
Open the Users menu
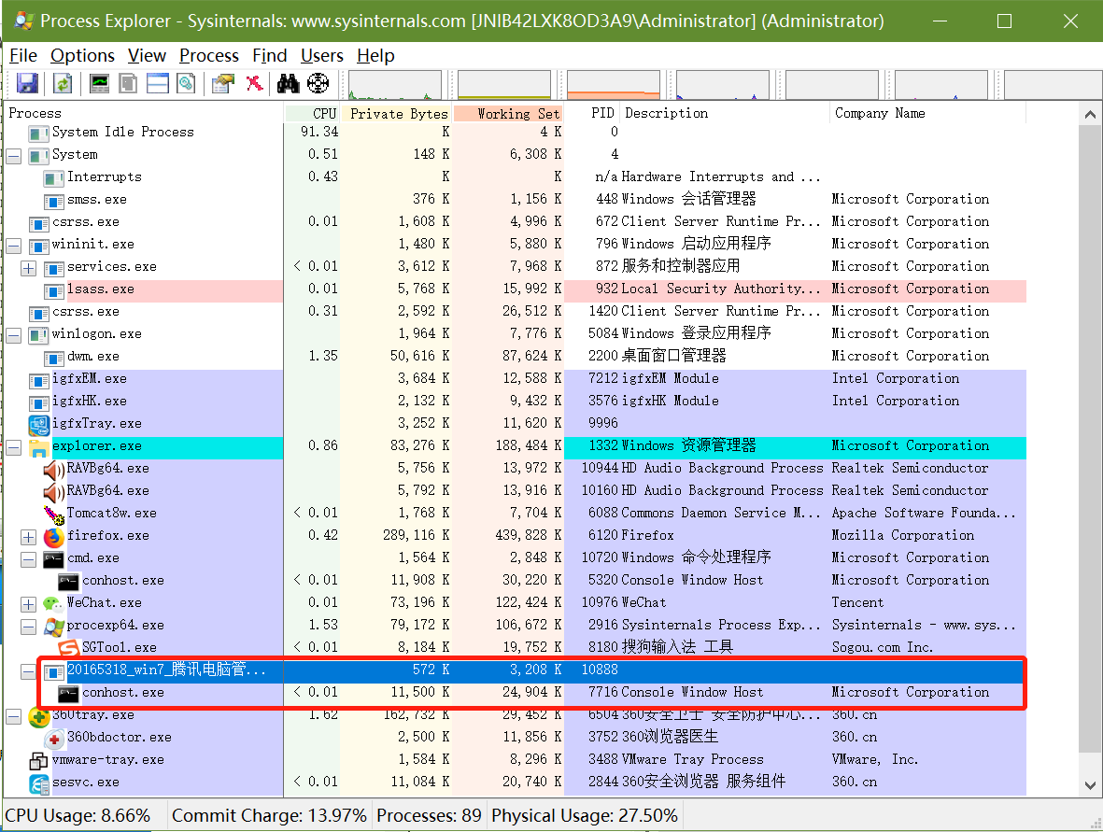click(321, 56)
